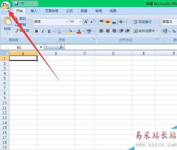The height and width of the screenshot is (150, 177).
Task: Toggle bold formatting
Action: click(x=36, y=31)
